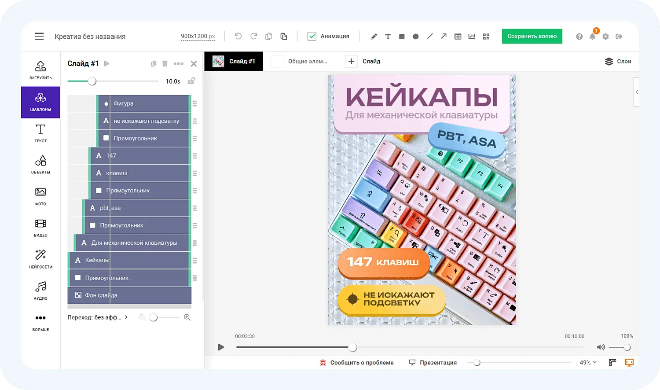660x390 pixels.
Task: Select the arrow tool in the toolbar
Action: pyautogui.click(x=444, y=37)
